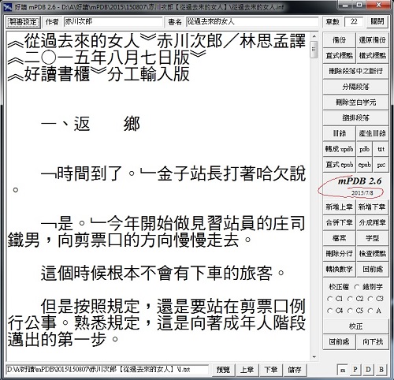Click 轉成 updb convert button
The width and height of the screenshot is (394, 380).
pyautogui.click(x=339, y=149)
